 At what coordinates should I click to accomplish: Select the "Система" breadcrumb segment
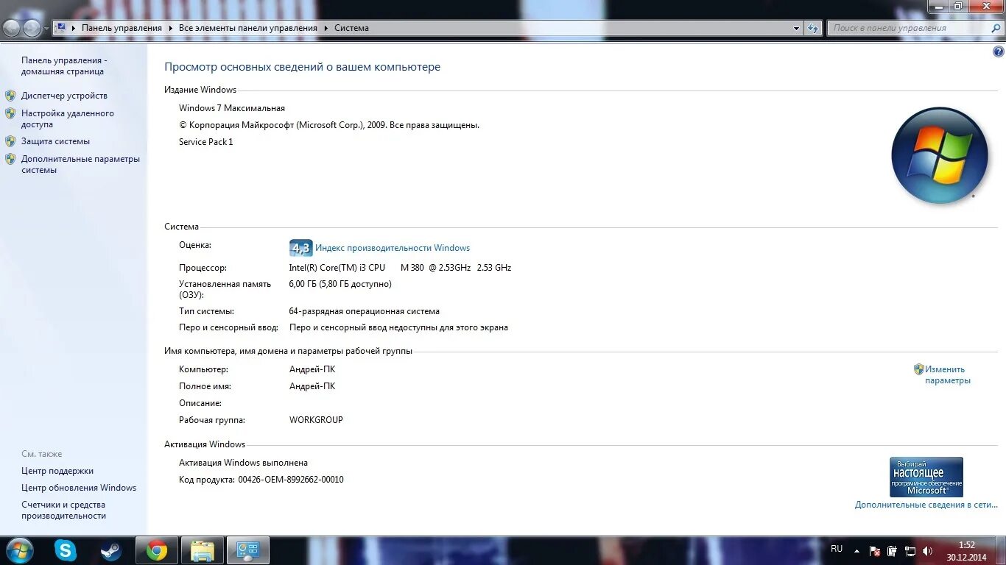351,28
